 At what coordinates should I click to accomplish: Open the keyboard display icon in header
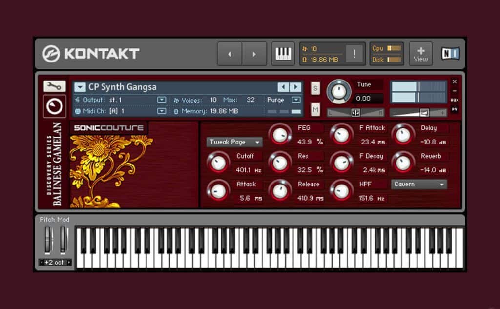283,54
